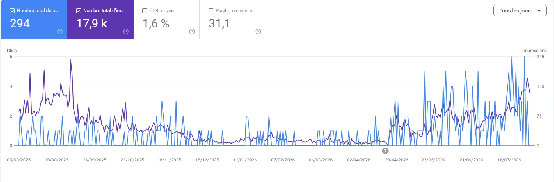Click the 6 clicks axis value
Screen dimensions: 554x182
point(11,57)
